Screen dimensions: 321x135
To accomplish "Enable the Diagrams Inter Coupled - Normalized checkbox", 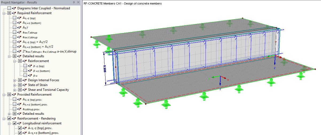I will (x=9, y=8).
